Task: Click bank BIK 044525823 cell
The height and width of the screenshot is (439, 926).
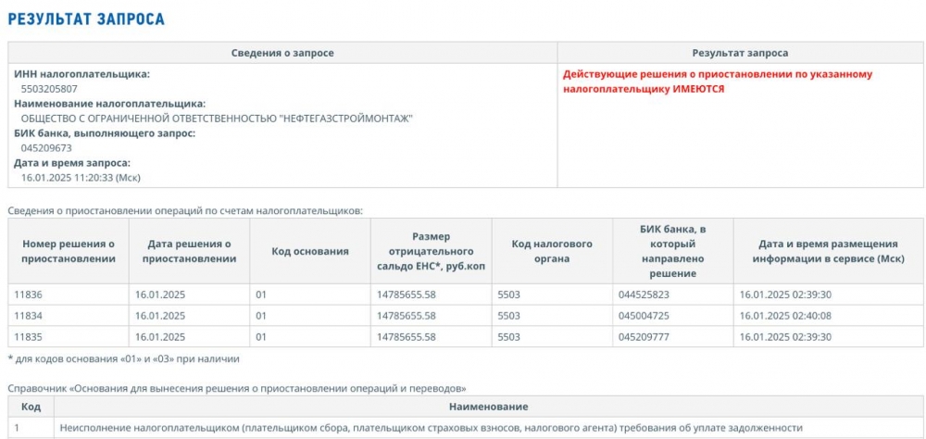Action: click(673, 295)
